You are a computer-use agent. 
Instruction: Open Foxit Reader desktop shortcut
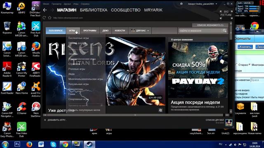[x=7, y=88]
